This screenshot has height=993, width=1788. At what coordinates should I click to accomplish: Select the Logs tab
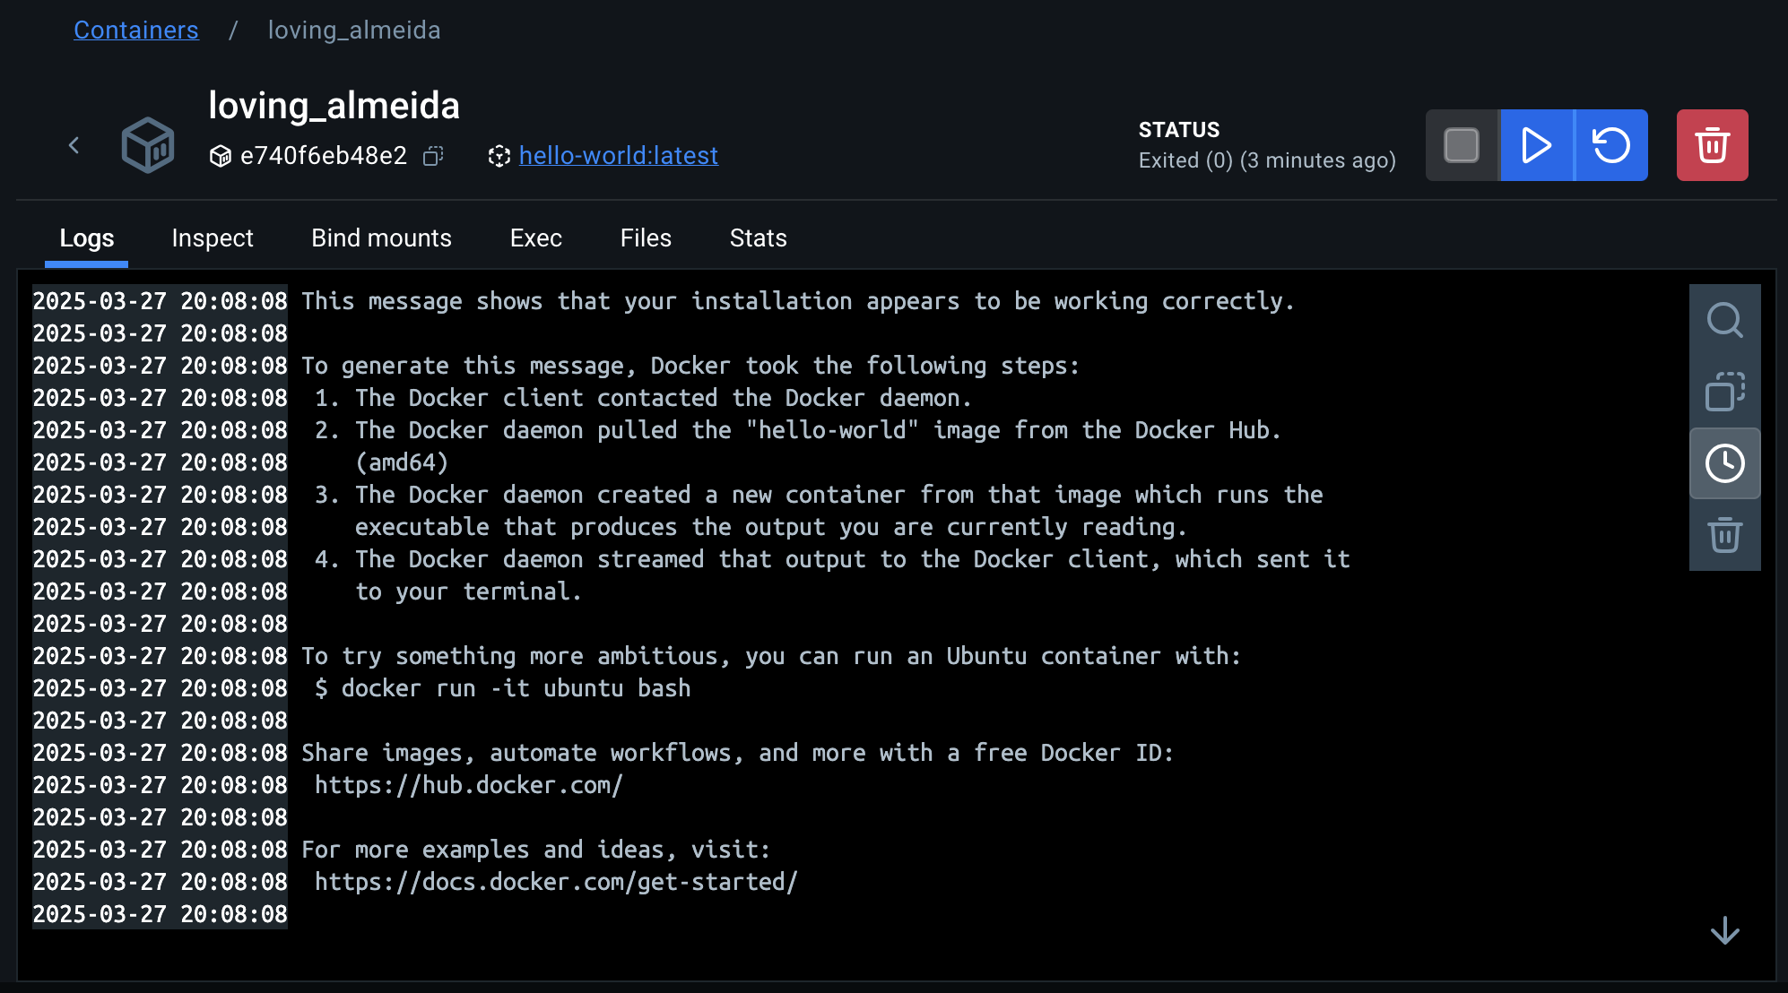[87, 238]
